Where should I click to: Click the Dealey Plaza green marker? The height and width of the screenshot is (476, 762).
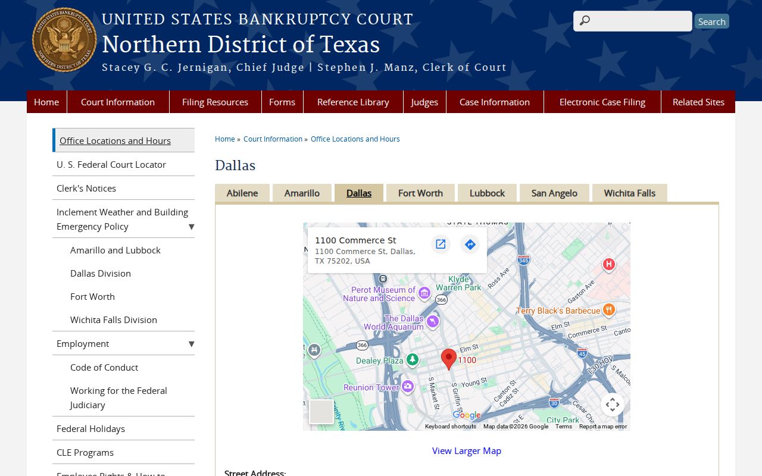[x=412, y=359]
